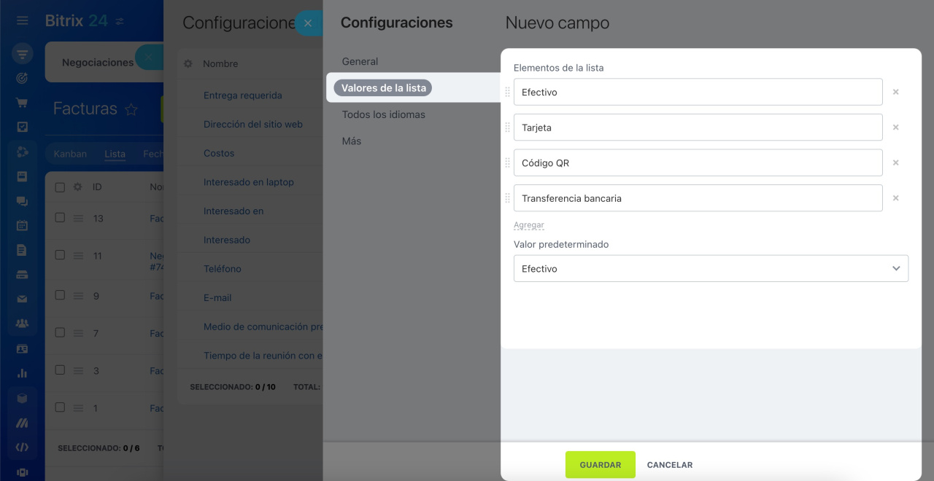Check the box for invoice 9
The width and height of the screenshot is (934, 481).
coord(60,296)
